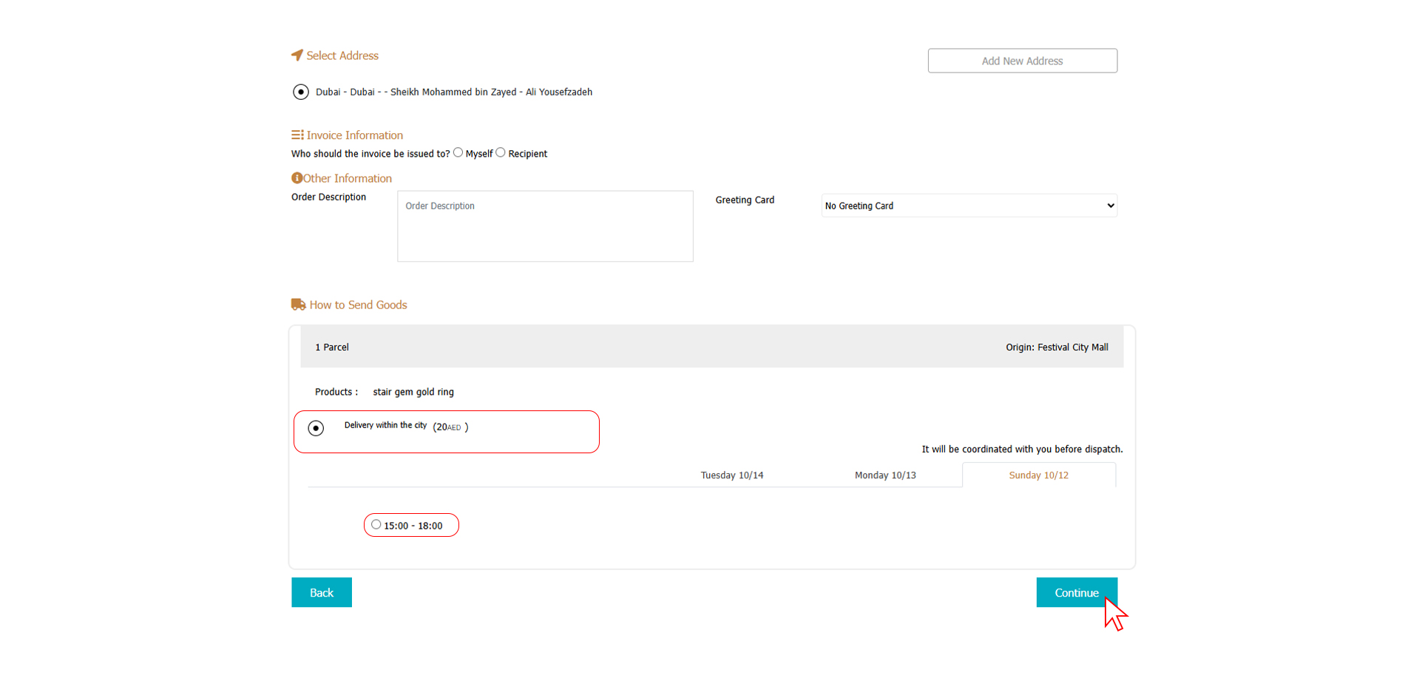Image resolution: width=1405 pixels, height=698 pixels.
Task: Switch to Monday 10/13 delivery tab
Action: (885, 475)
